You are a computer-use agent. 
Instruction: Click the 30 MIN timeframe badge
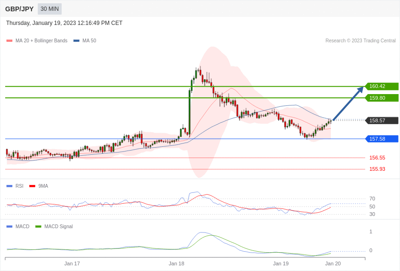pyautogui.click(x=49, y=9)
